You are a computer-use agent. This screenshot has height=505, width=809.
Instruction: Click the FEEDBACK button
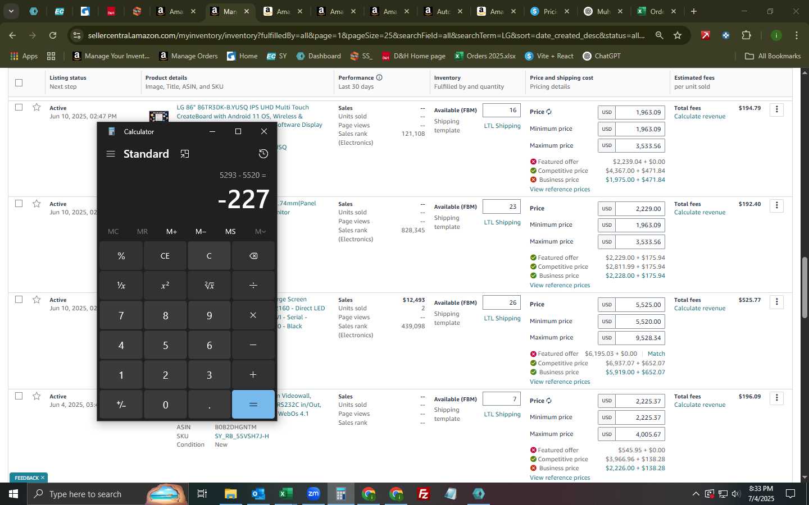[x=29, y=478]
